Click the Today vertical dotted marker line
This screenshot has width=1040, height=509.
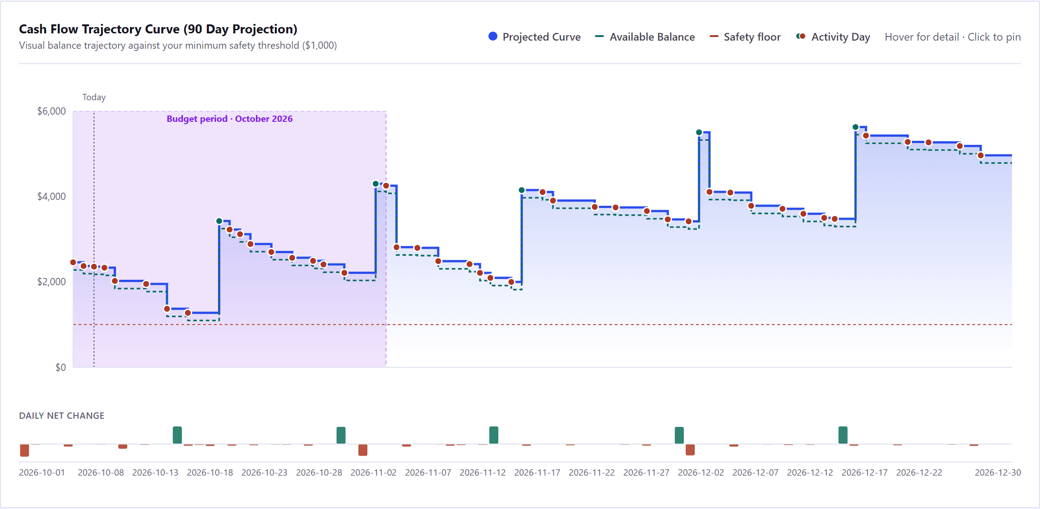94,239
